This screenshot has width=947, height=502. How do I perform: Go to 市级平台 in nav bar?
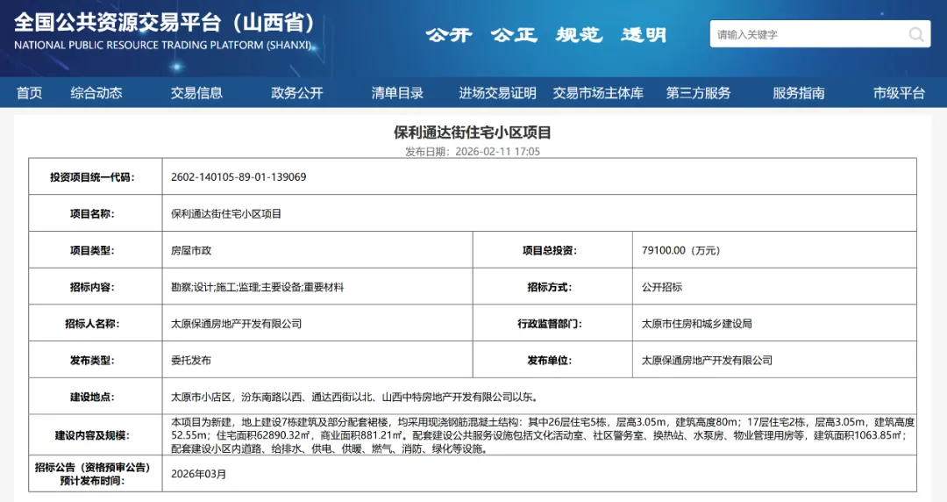click(x=900, y=92)
